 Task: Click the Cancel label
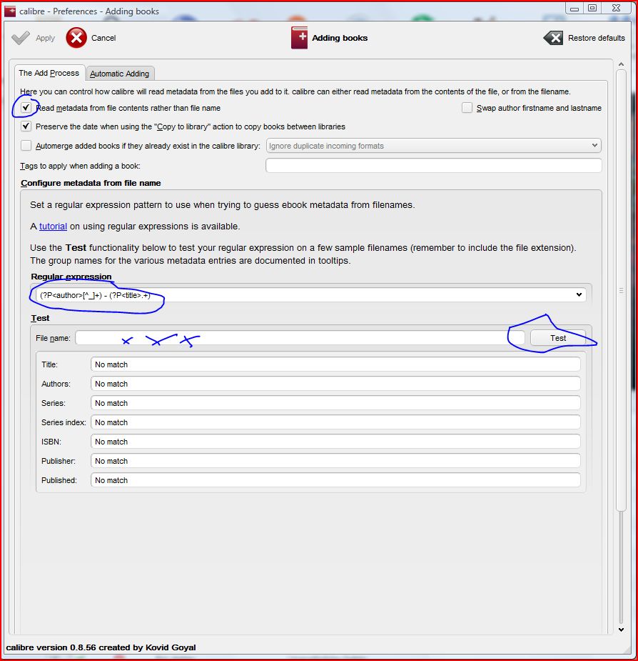pos(103,38)
